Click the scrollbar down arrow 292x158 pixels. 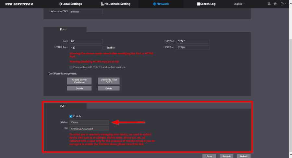point(290,154)
